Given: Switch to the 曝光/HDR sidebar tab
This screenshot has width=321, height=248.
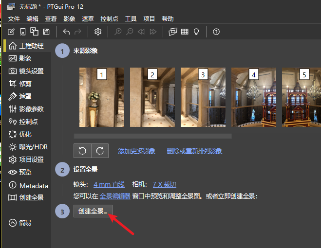Looking at the screenshot, I should (x=27, y=147).
